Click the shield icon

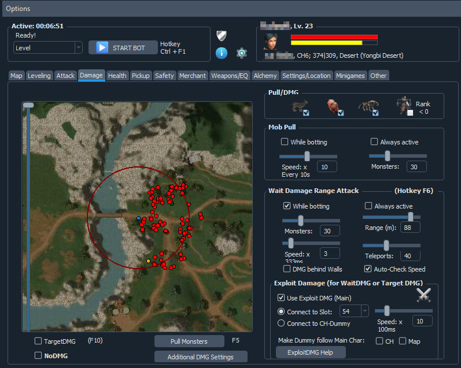(x=222, y=36)
